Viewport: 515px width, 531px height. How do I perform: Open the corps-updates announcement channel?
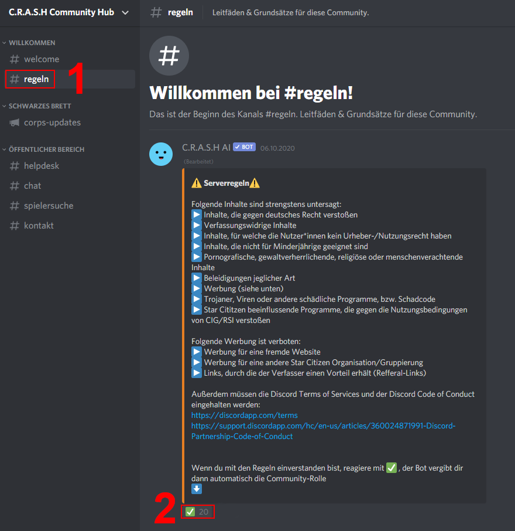(70, 122)
